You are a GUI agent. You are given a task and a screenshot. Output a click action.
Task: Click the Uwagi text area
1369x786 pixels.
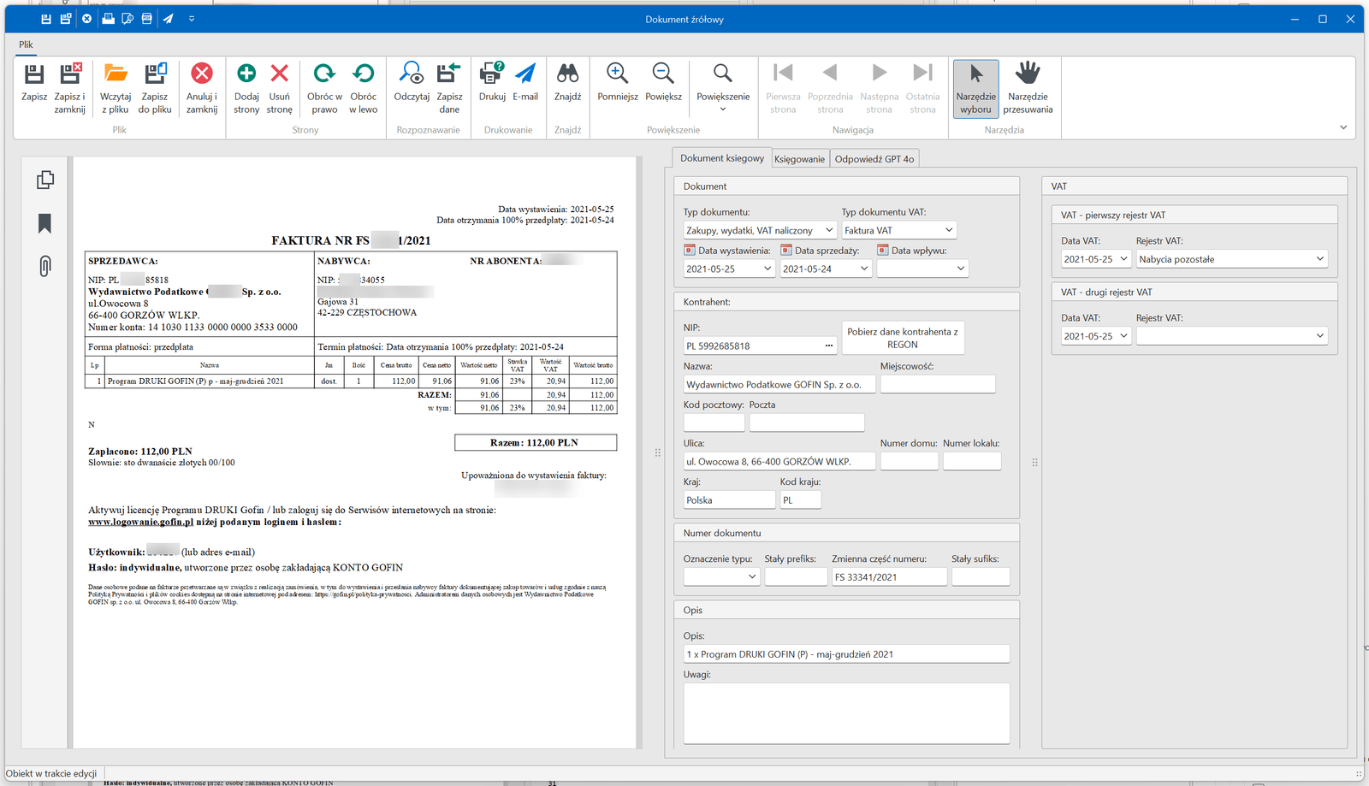click(x=846, y=712)
